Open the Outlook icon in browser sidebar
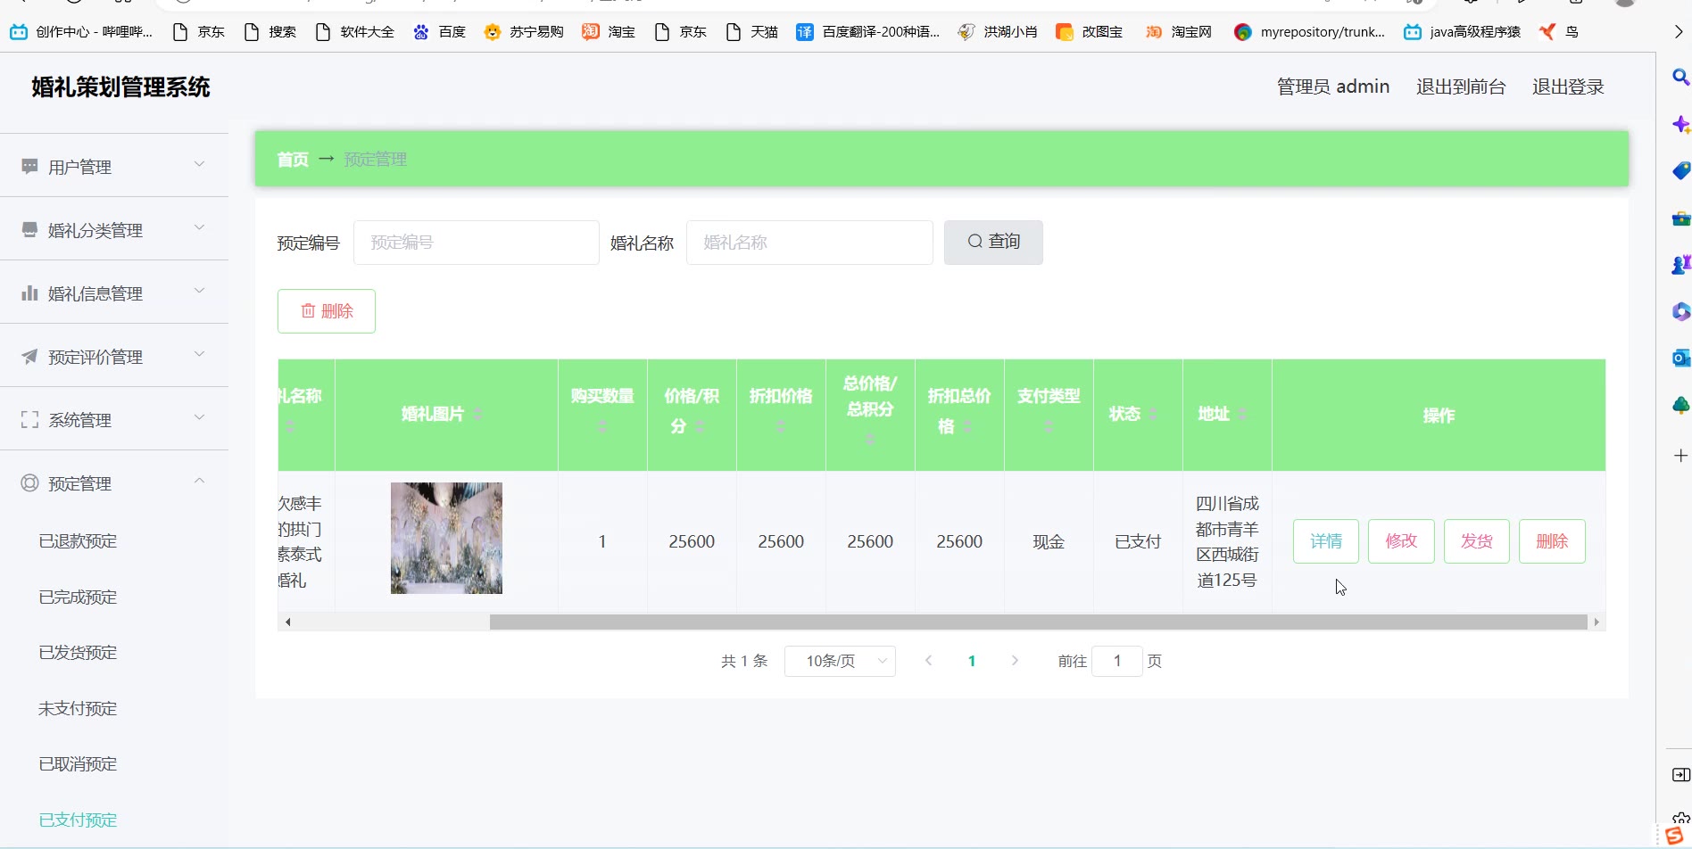This screenshot has height=849, width=1692. (1680, 358)
